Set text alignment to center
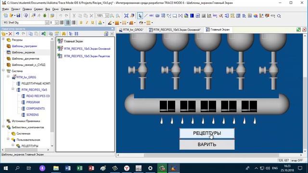This screenshot has height=173, width=308. click(x=67, y=23)
